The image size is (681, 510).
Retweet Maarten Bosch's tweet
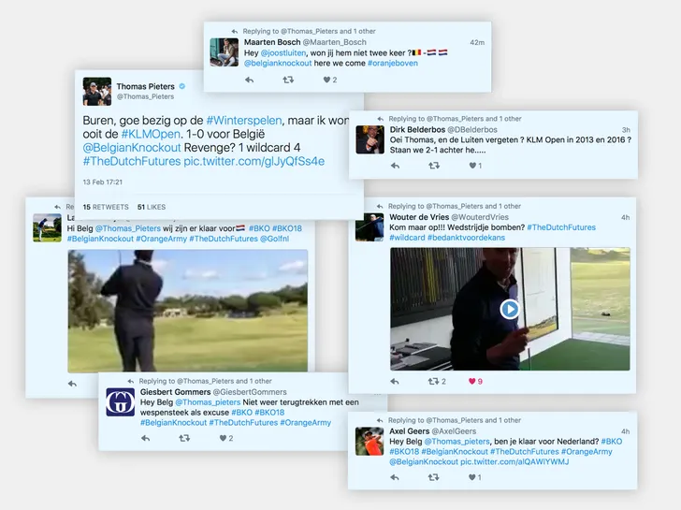[x=288, y=80]
